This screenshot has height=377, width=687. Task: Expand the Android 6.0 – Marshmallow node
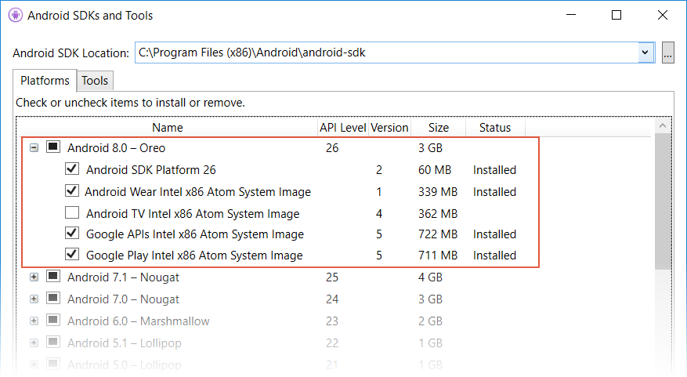(x=34, y=321)
